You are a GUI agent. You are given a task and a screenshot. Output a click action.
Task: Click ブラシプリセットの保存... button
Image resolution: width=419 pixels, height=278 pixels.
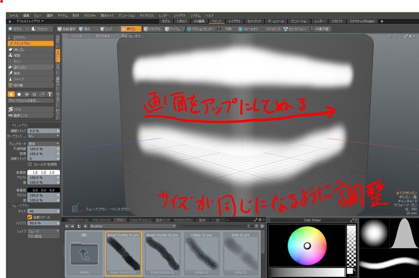pos(30,101)
